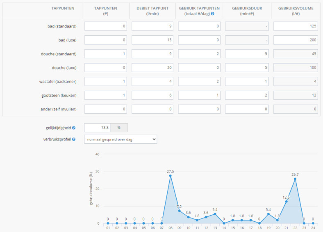Click debiet field for gootsteen (keuken)
The width and height of the screenshot is (323, 232).
153,95
